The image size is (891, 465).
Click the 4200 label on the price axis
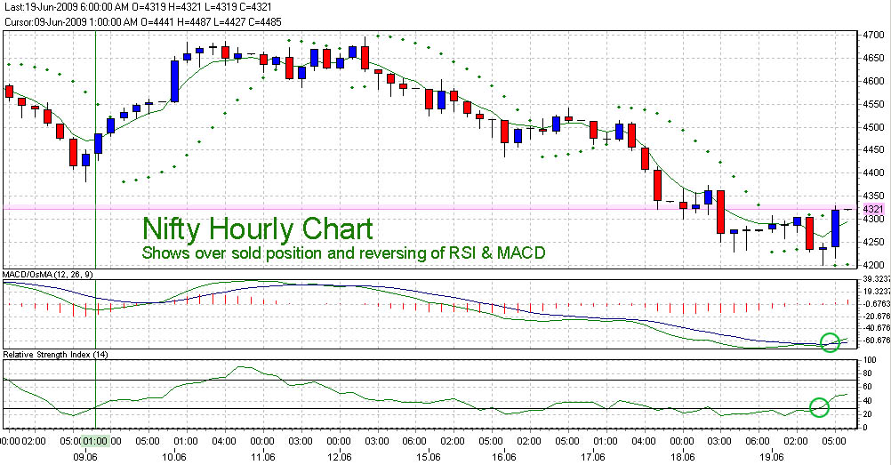click(x=871, y=265)
